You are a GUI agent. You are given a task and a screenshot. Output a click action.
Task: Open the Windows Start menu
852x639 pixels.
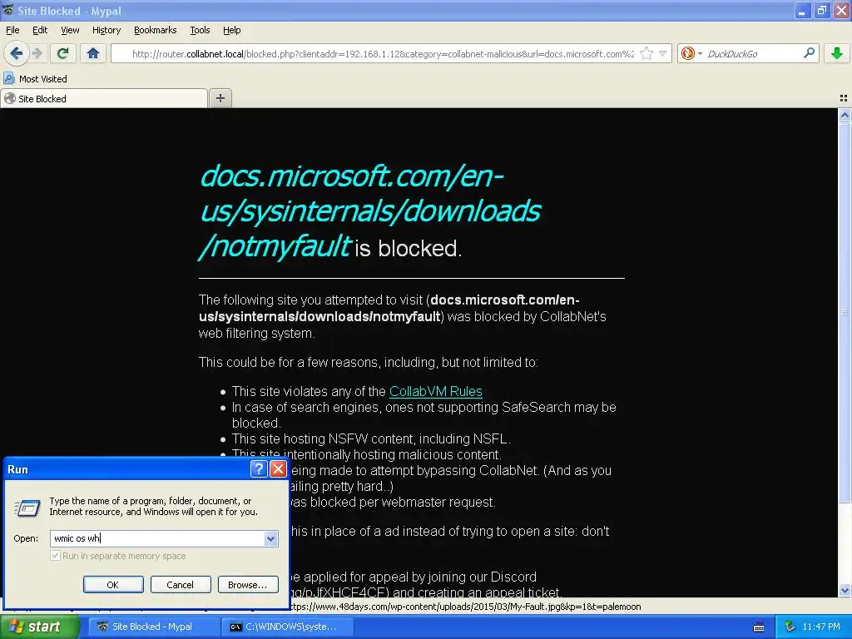point(39,627)
